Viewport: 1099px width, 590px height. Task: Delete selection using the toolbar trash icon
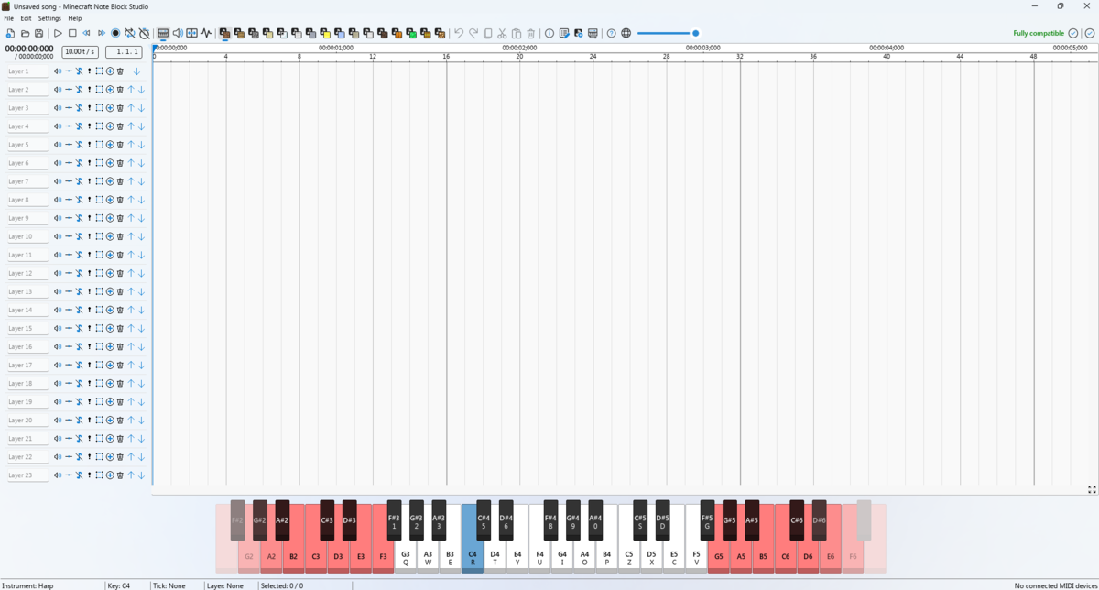(x=531, y=34)
